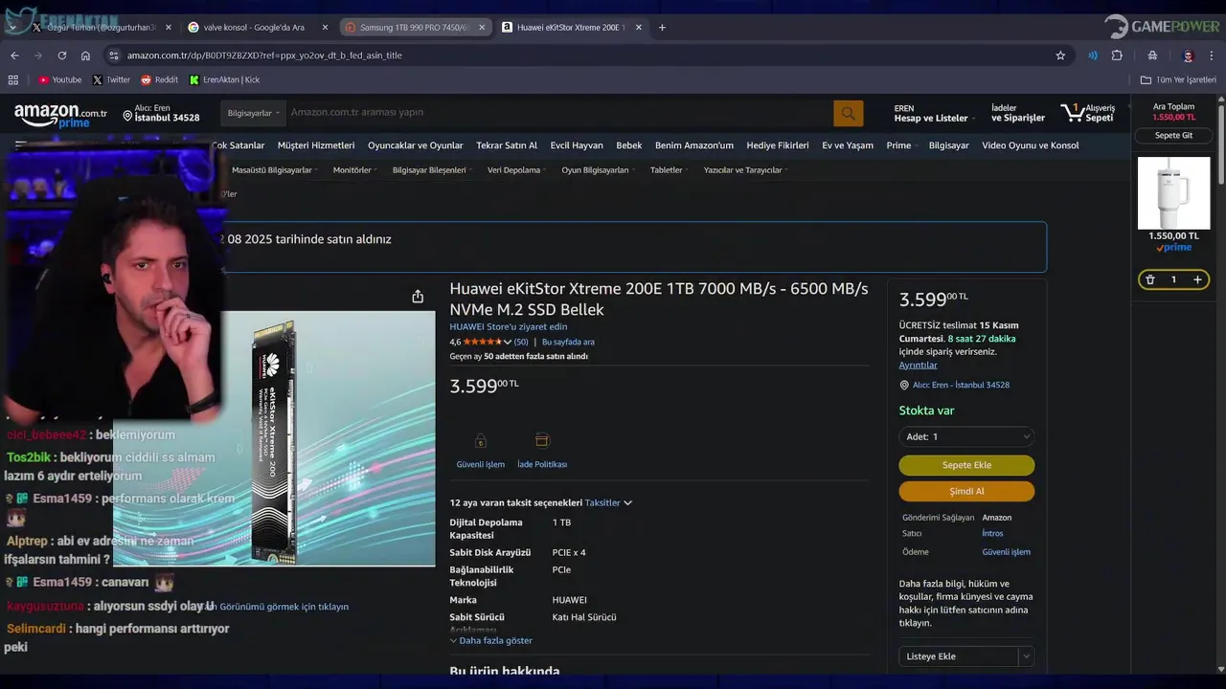Screen dimensions: 1226x689
Task: Delete the tumbler from side cart
Action: [x=1150, y=279]
